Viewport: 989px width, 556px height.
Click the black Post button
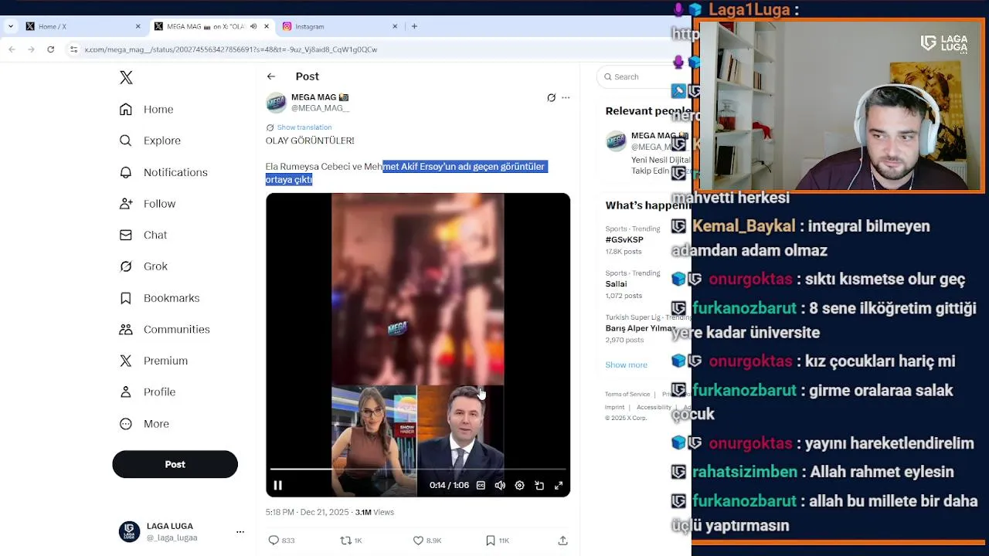[175, 464]
